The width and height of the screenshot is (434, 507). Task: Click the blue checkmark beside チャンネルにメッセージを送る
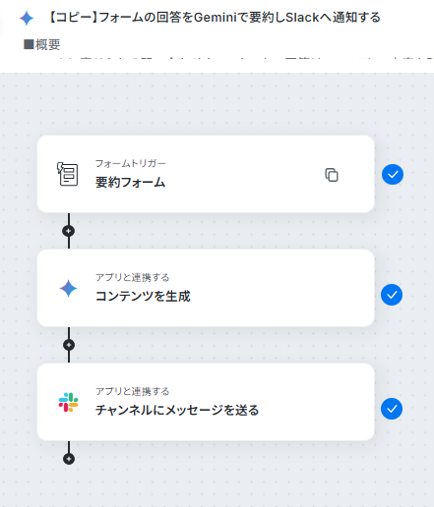(392, 409)
